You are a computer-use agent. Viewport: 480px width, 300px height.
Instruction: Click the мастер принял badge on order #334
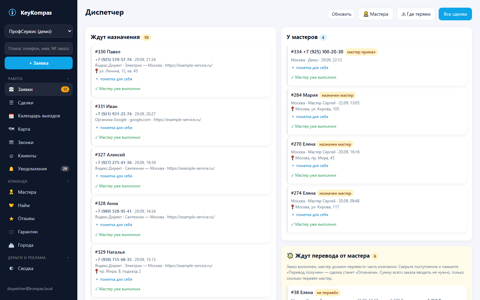click(361, 52)
